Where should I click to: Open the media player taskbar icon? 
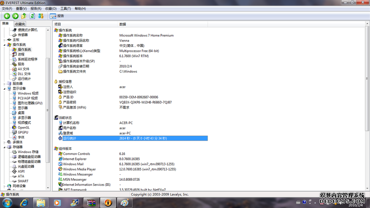[x=57, y=203]
